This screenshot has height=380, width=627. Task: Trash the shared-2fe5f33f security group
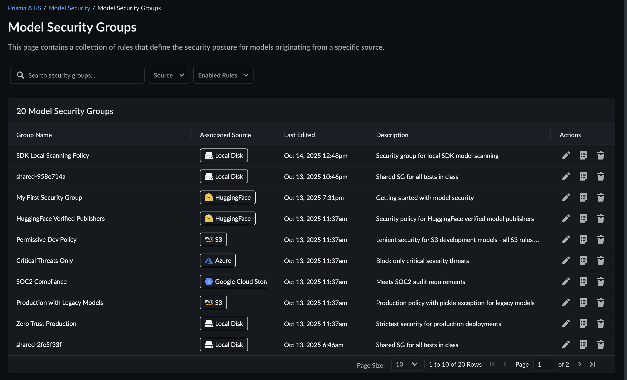pos(600,345)
